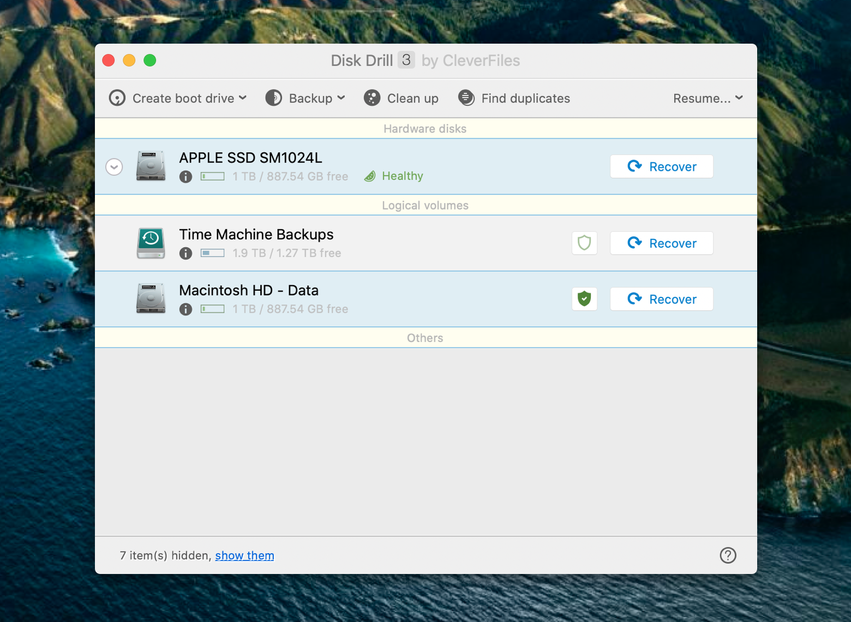
Task: Recover the APPLE SSD SM1024L disk
Action: (x=661, y=166)
